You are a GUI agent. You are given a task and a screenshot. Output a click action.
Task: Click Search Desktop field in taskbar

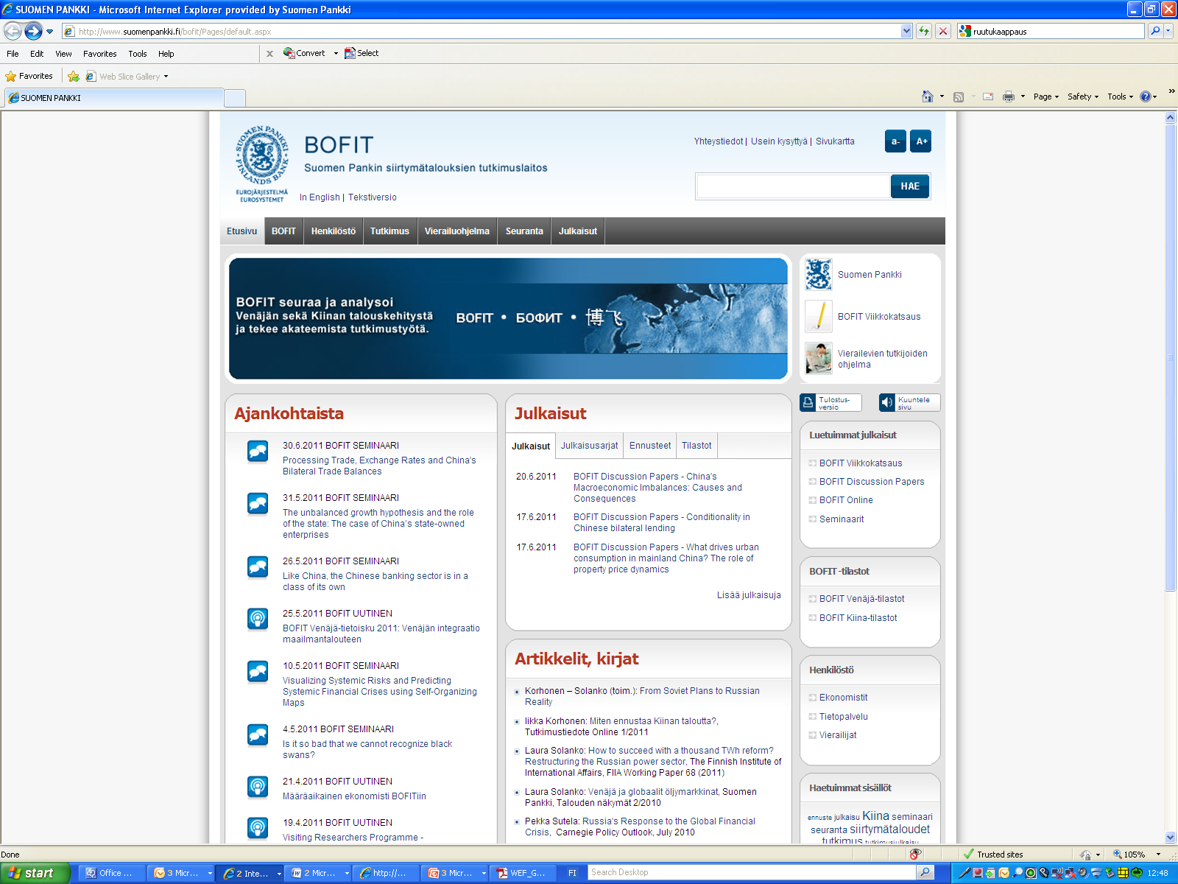click(752, 872)
